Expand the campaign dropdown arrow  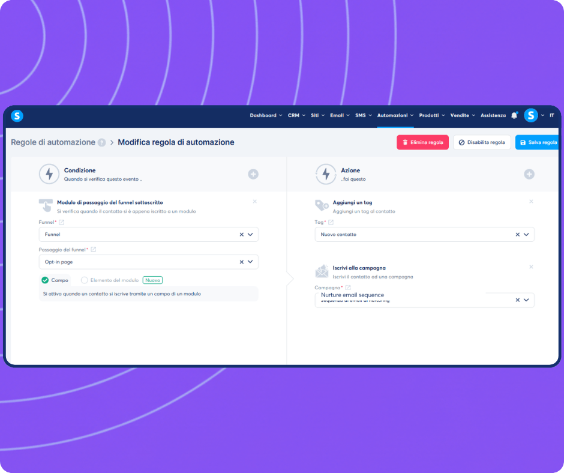pyautogui.click(x=526, y=300)
